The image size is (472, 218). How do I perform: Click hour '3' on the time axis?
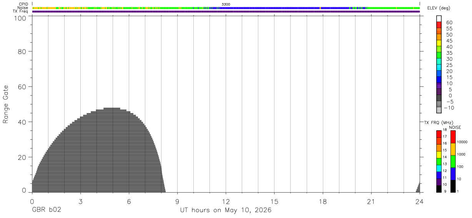80,201
